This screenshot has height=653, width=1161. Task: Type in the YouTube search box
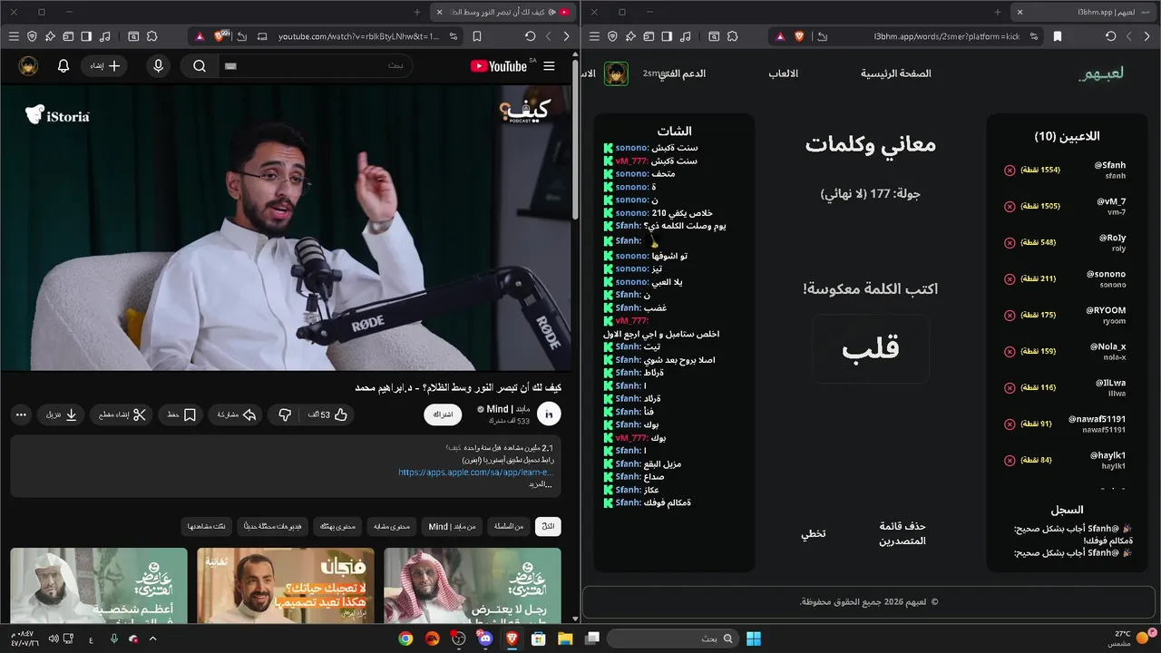coord(317,66)
